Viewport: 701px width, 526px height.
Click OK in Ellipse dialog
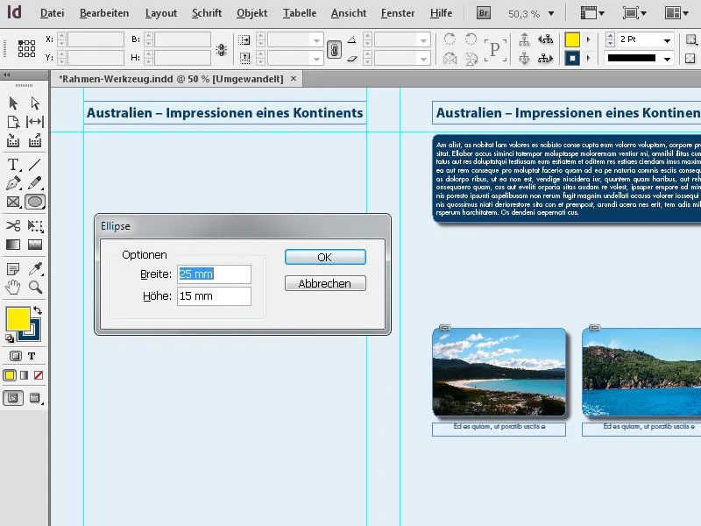point(325,257)
